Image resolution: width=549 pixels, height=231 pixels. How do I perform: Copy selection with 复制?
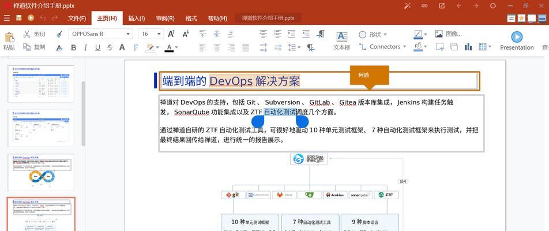tap(35, 47)
